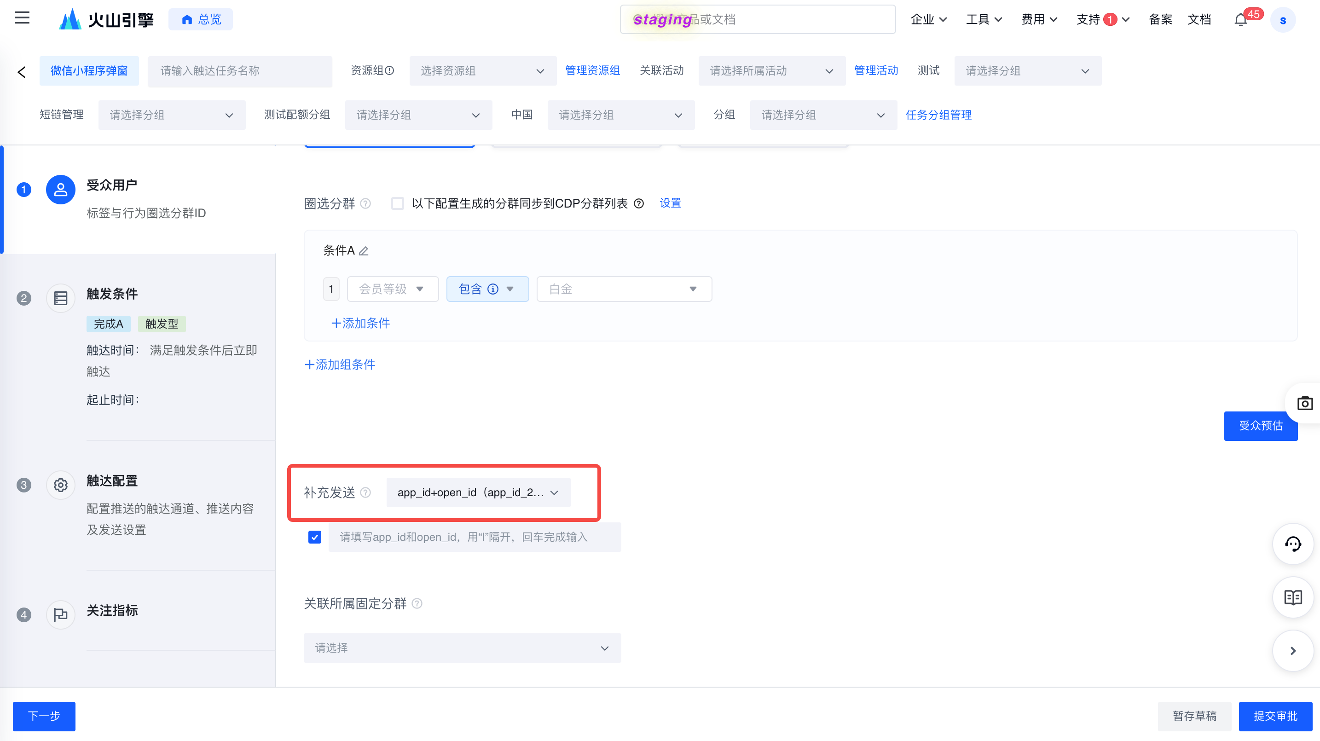Click the support badge showing 1
Image resolution: width=1320 pixels, height=741 pixels.
1110,19
